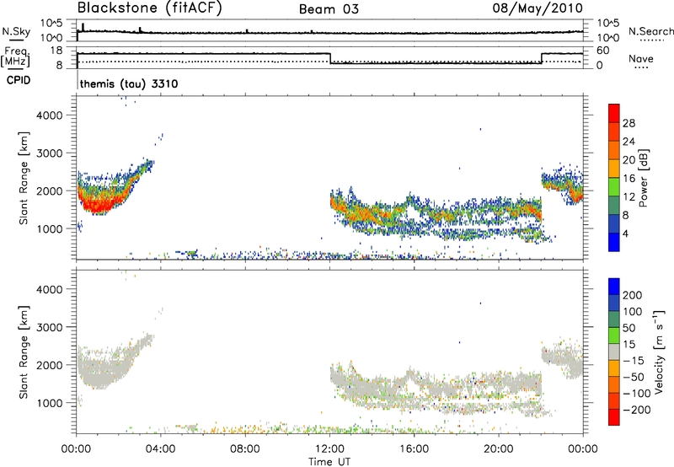The width and height of the screenshot is (674, 467).
Task: Click the '100' Velocity colorbar label
Action: [633, 312]
